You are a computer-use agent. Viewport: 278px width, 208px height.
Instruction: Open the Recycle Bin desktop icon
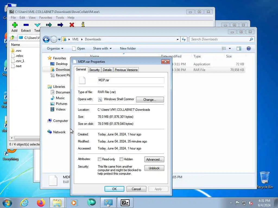coord(264,180)
